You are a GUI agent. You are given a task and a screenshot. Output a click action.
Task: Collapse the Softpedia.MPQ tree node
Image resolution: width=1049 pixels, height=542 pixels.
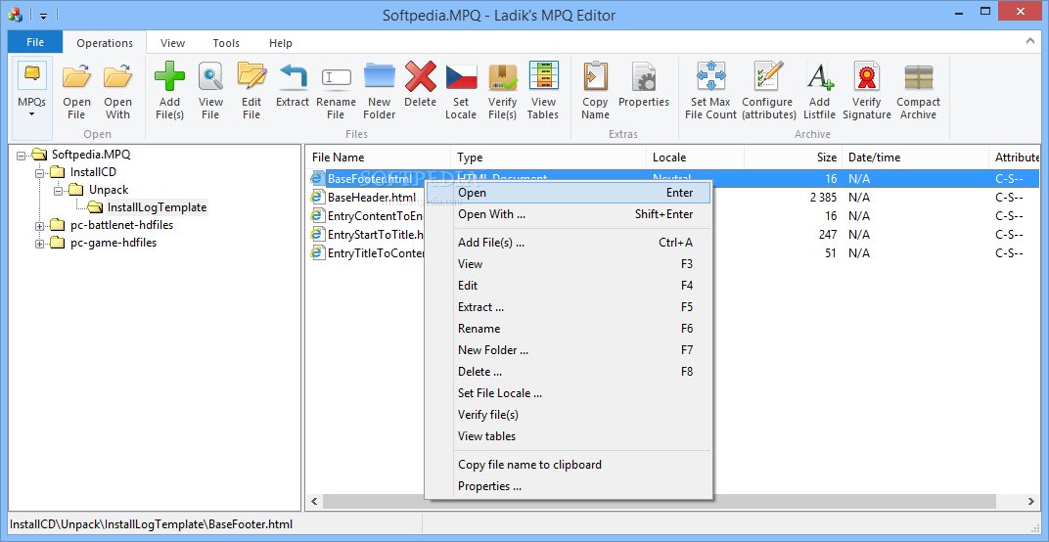tap(22, 156)
